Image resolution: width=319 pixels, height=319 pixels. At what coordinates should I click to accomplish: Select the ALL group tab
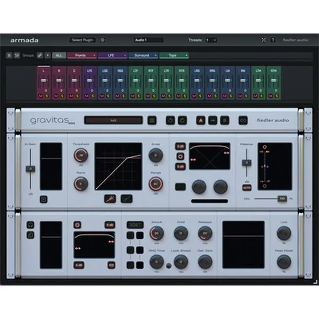click(59, 55)
